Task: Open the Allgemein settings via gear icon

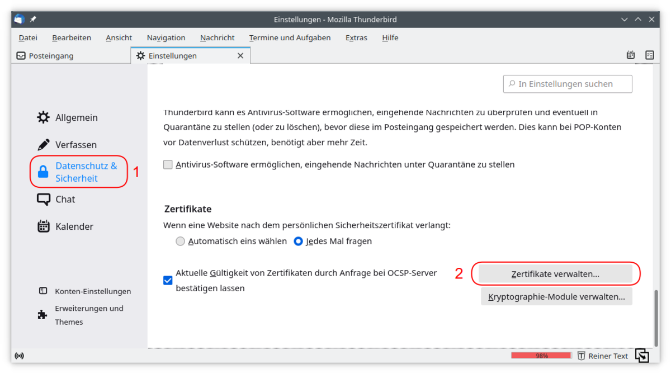Action: [43, 117]
